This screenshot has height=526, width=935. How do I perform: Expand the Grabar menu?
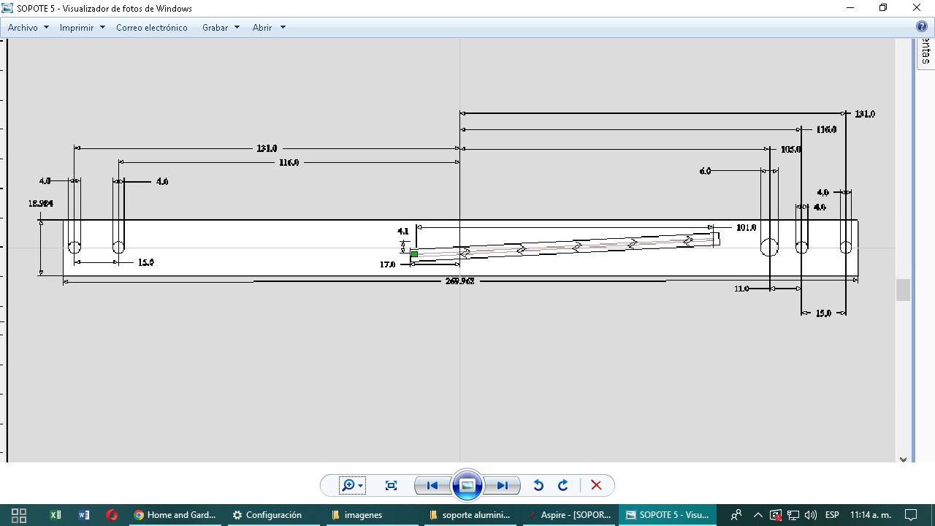221,27
